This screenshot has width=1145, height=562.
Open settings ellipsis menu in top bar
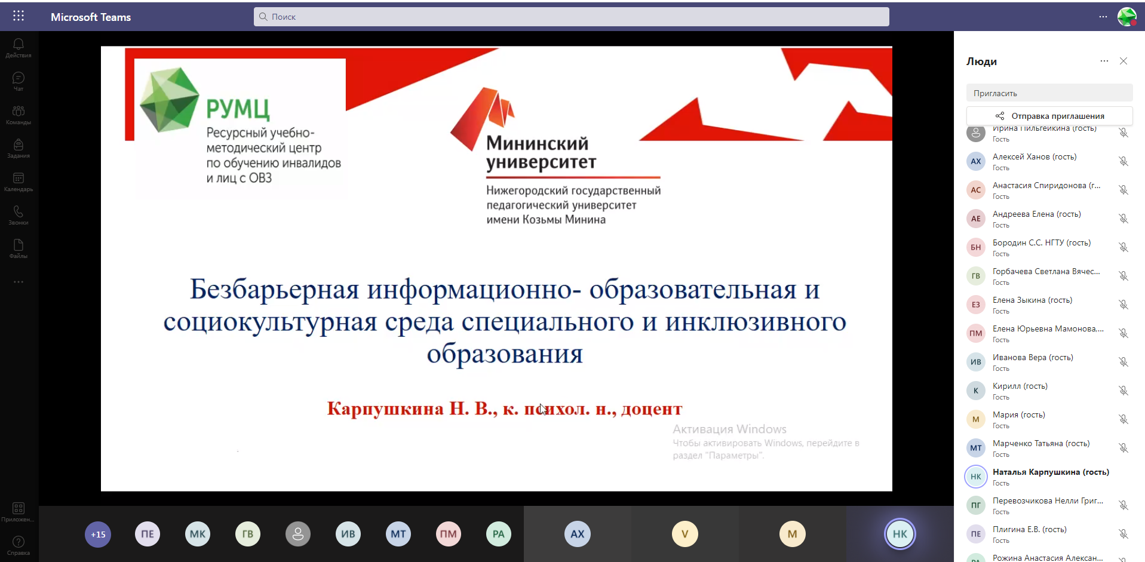pos(1103,17)
